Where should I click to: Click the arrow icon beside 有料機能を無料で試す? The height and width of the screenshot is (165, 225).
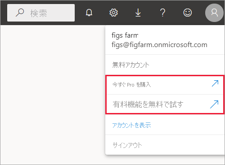214,104
